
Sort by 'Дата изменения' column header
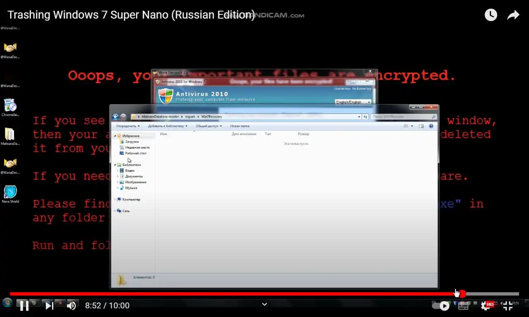244,134
